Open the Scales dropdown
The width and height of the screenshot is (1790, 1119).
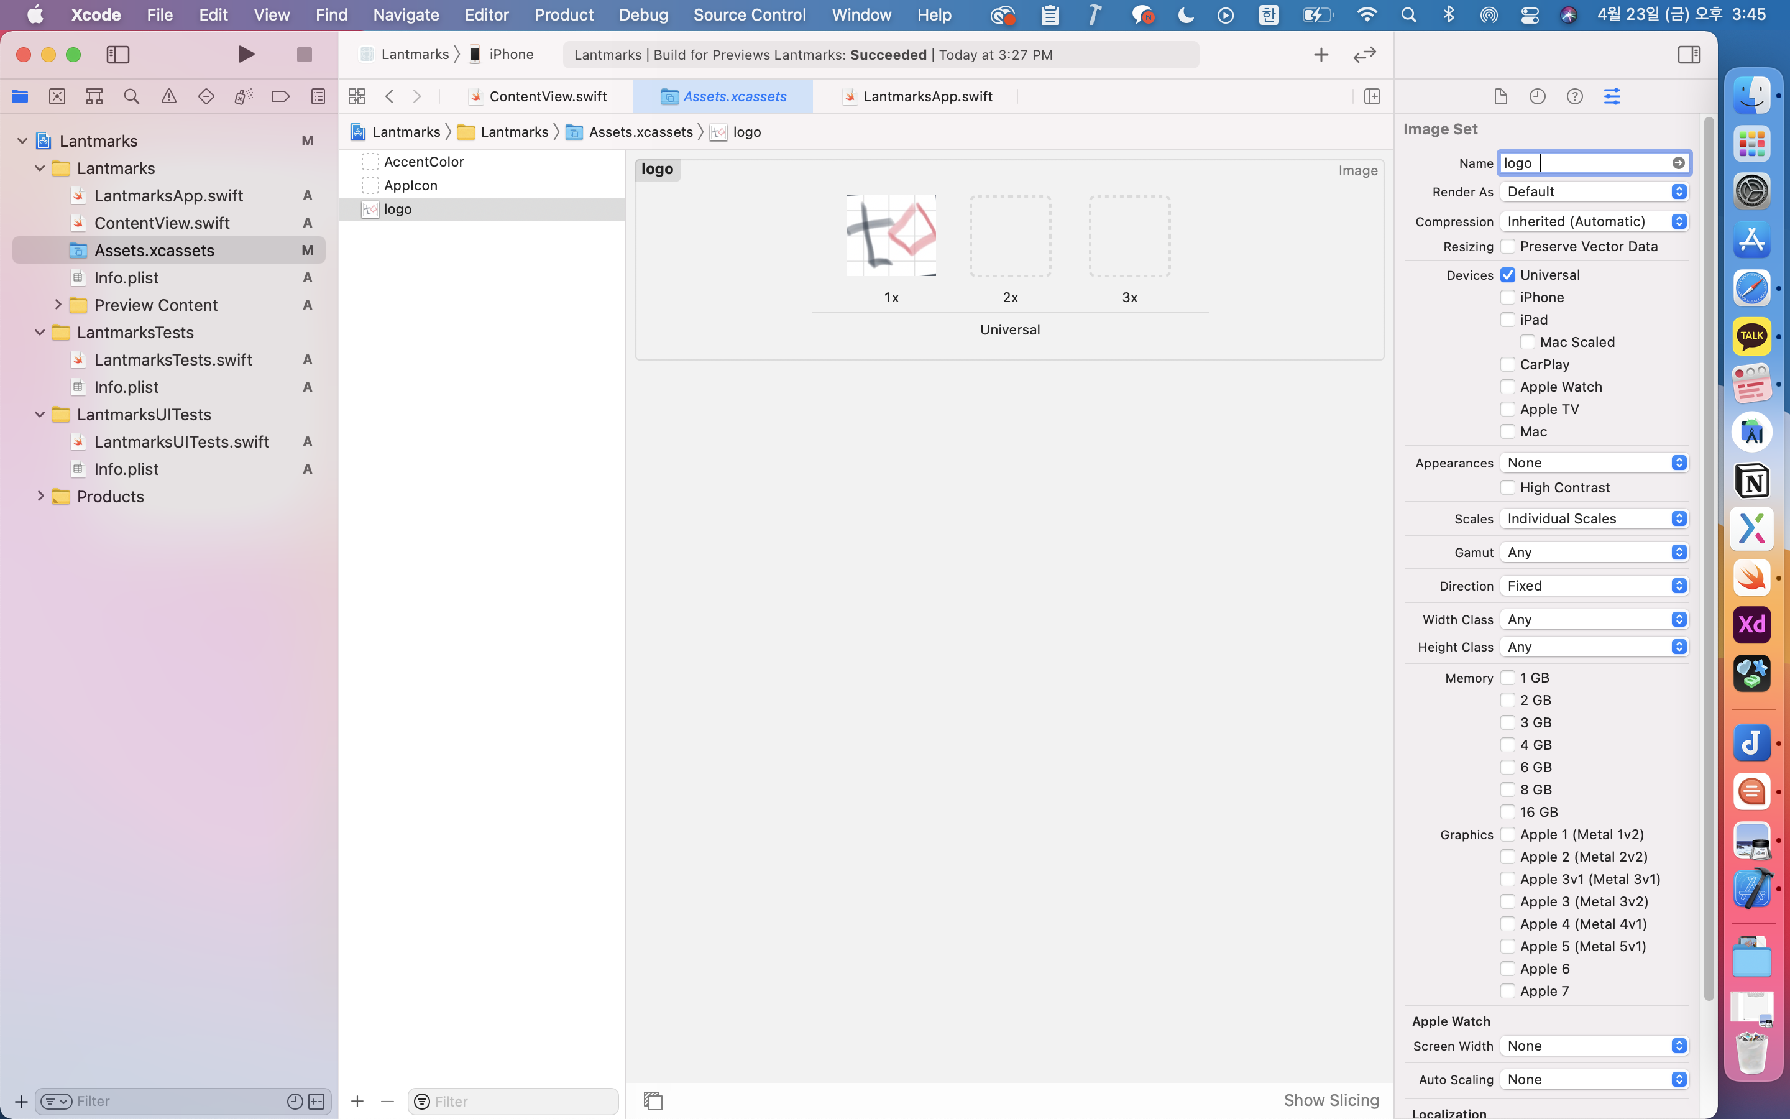1595,519
